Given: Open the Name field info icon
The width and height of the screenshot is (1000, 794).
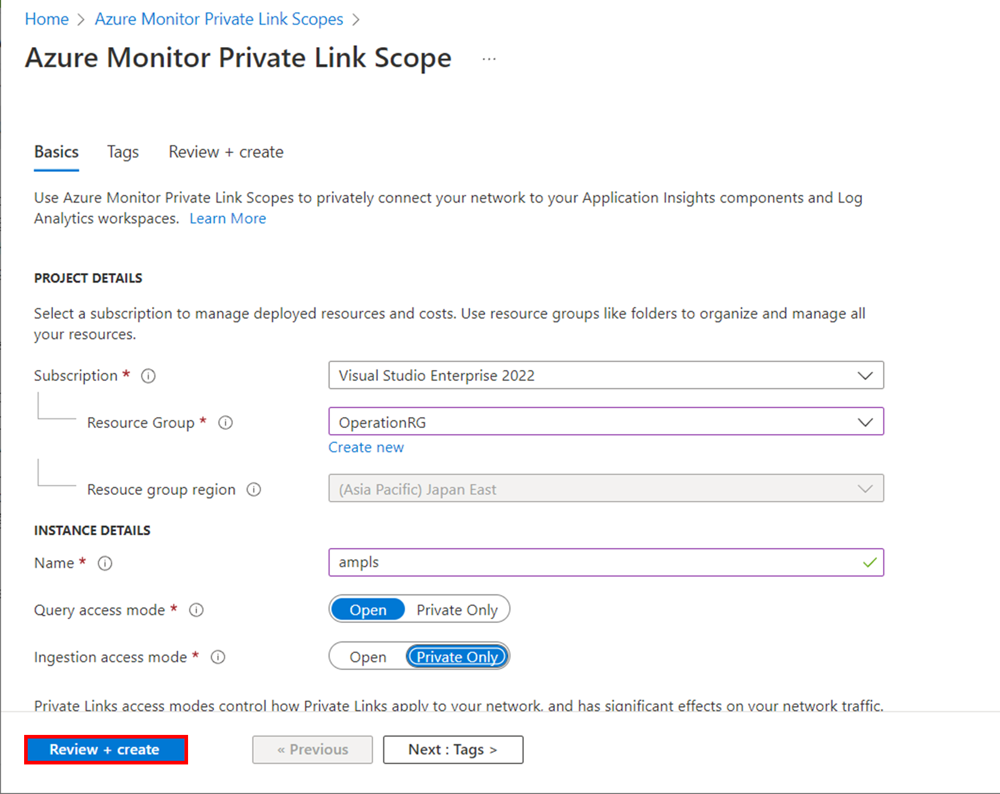Looking at the screenshot, I should click(x=104, y=563).
